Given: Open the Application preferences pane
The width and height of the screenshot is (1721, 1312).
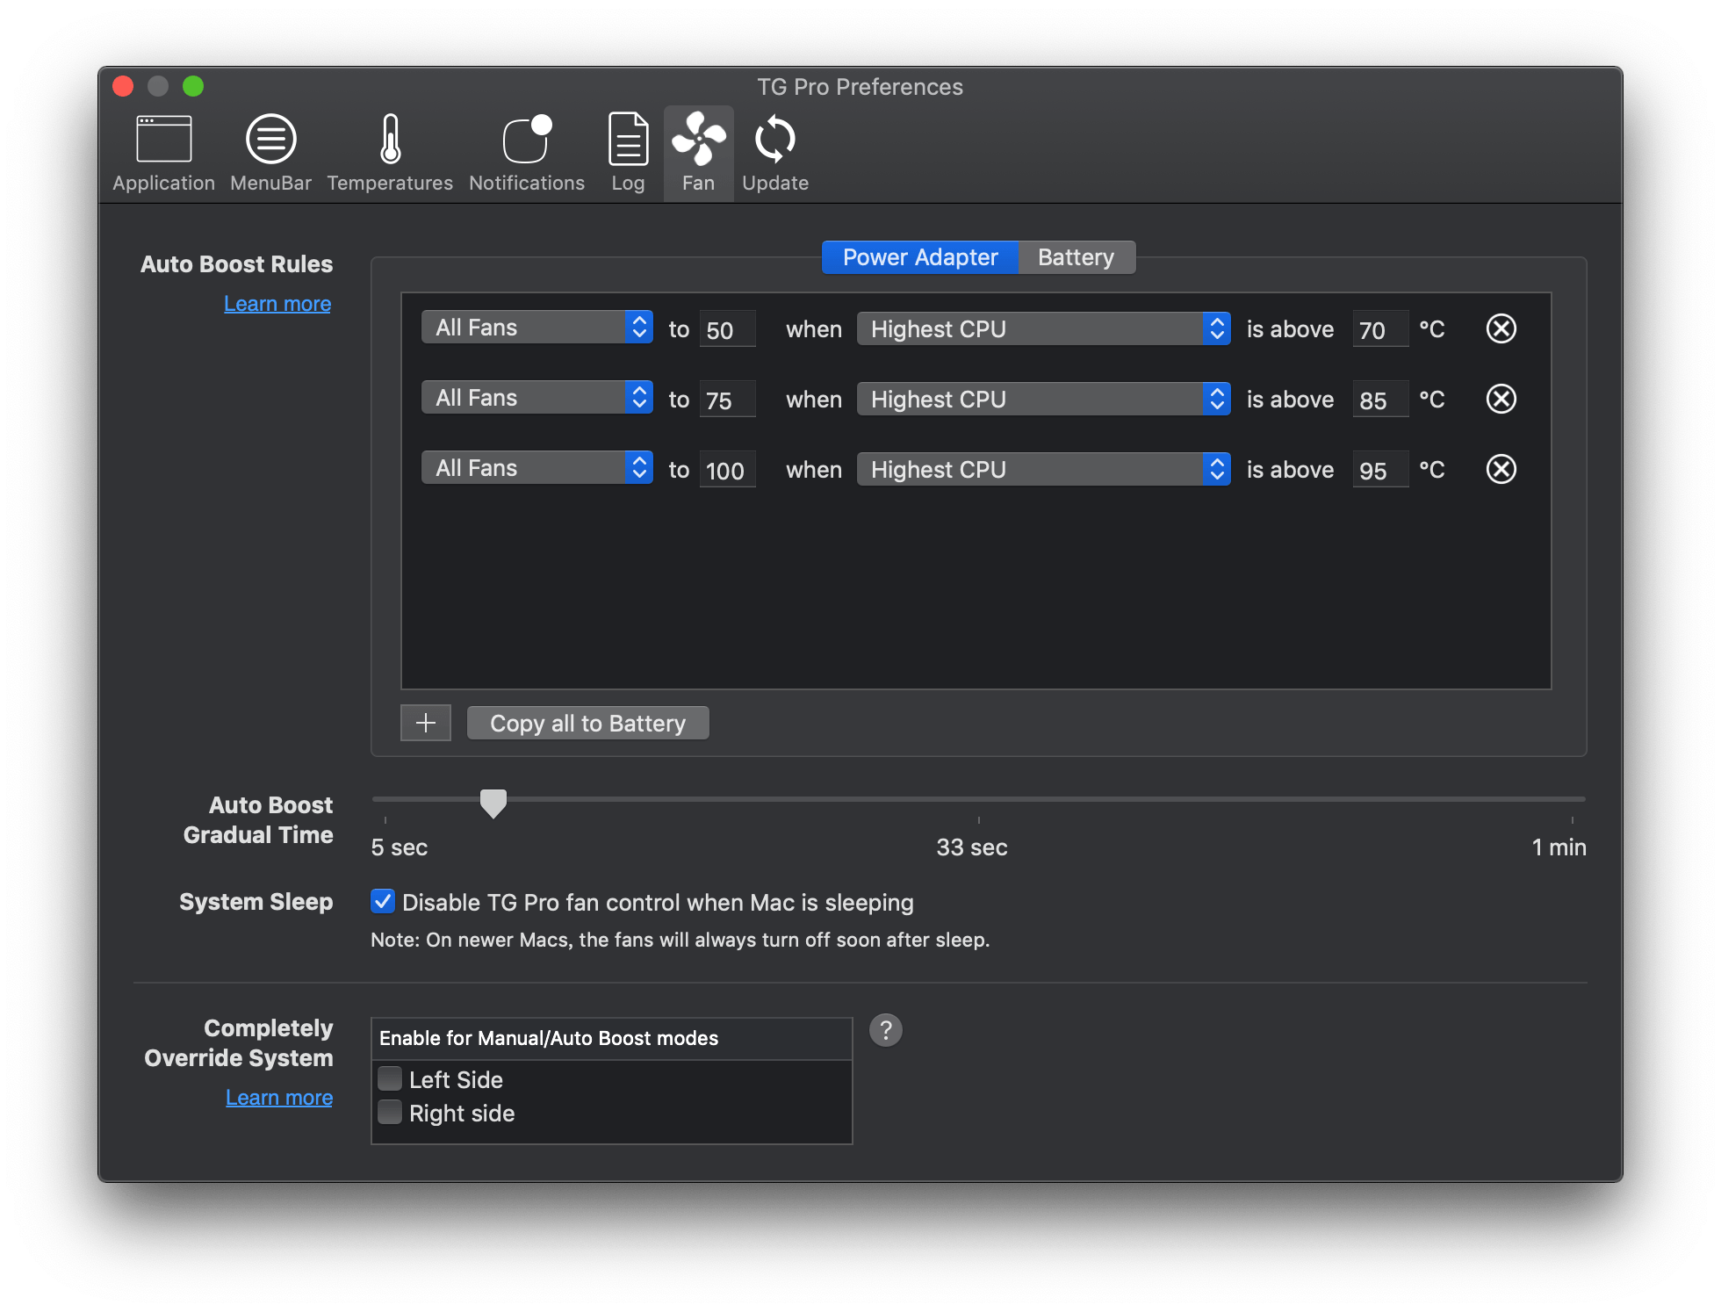Looking at the screenshot, I should (163, 153).
